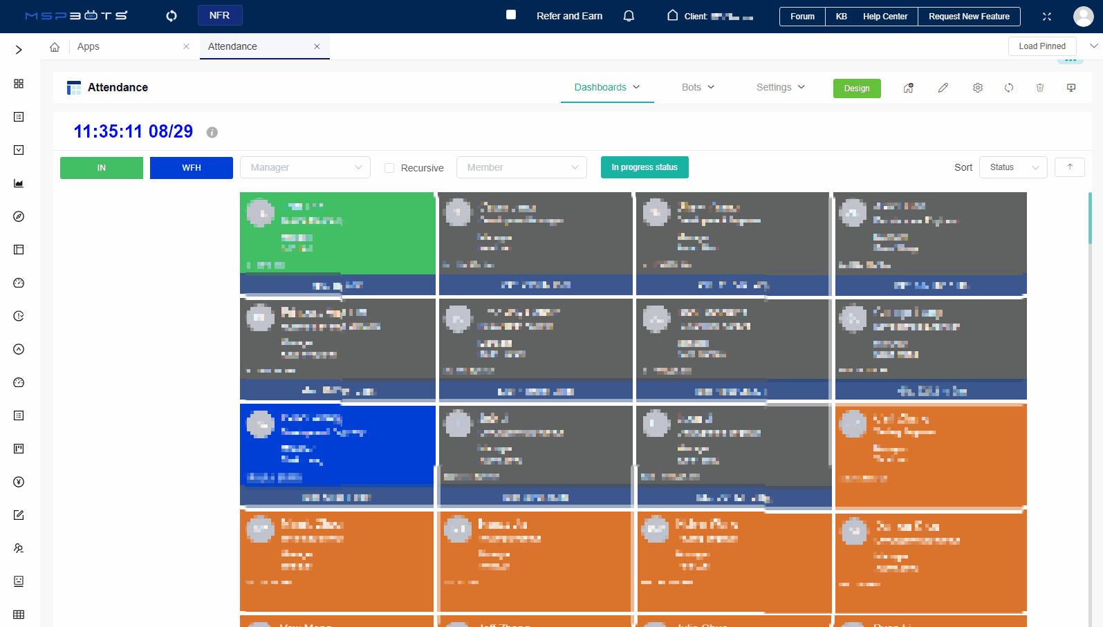Click the fullscreen toggle icon in header
Image resolution: width=1103 pixels, height=627 pixels.
click(x=1046, y=17)
